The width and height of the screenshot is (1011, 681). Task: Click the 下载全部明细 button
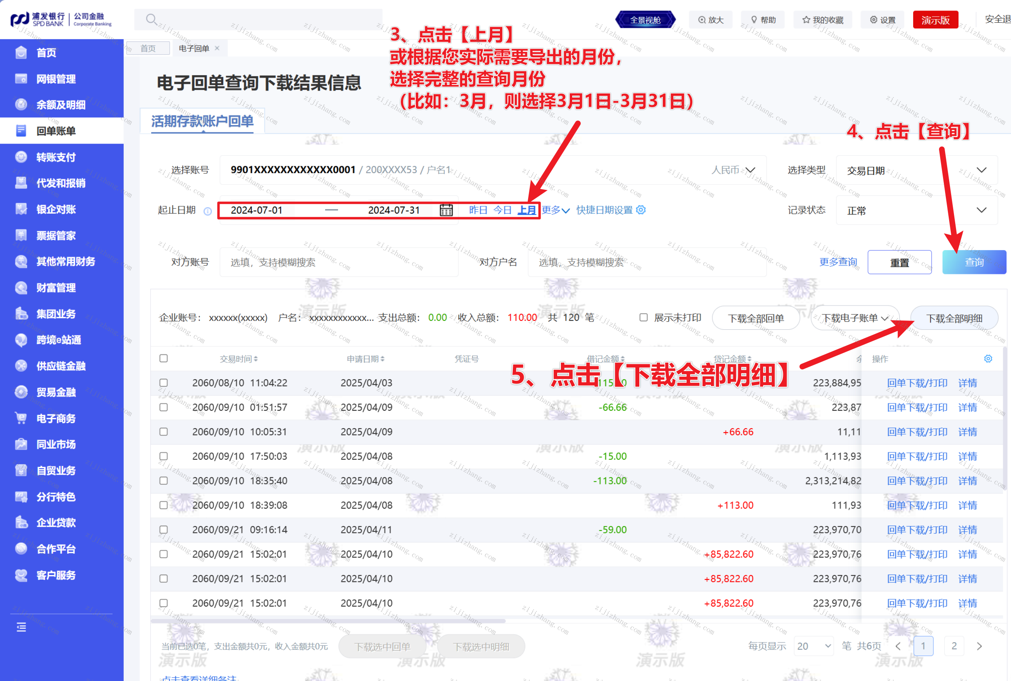coord(954,318)
